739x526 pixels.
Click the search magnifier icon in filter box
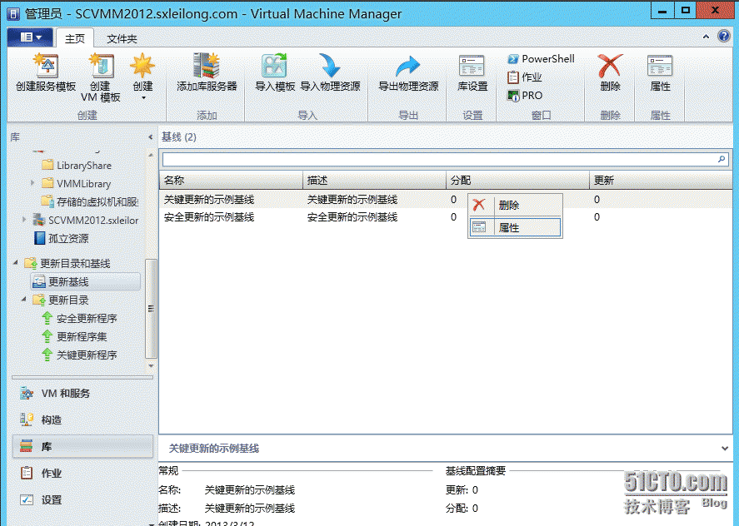[722, 159]
